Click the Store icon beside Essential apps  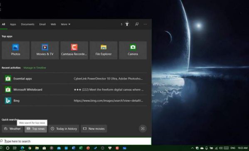tap(8, 78)
